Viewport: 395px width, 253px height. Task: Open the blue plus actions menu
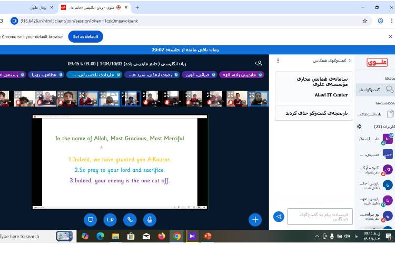point(255,219)
